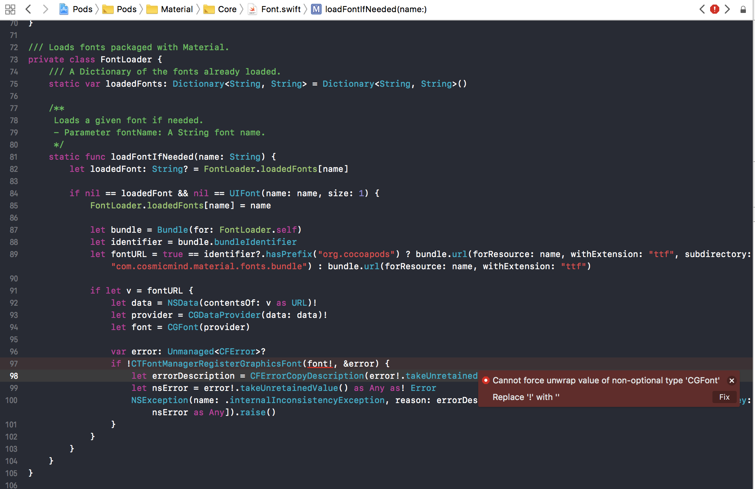The width and height of the screenshot is (755, 489).
Task: Jump to next issue with the right chevron
Action: click(x=728, y=9)
